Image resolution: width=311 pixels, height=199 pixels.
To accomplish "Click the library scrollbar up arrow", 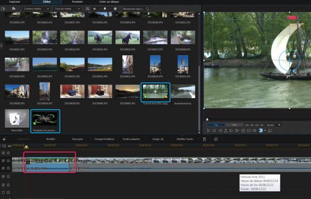I will [199, 14].
